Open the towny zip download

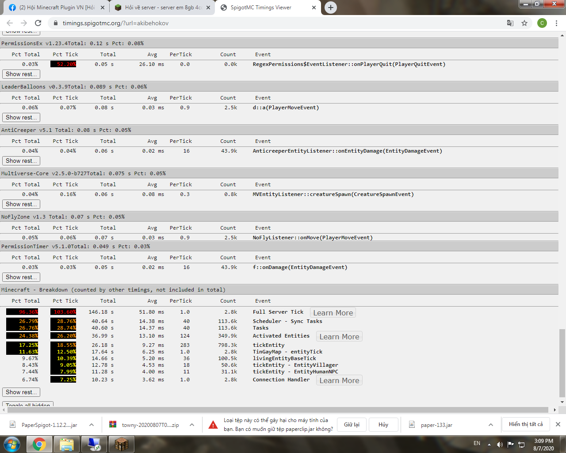click(145, 425)
